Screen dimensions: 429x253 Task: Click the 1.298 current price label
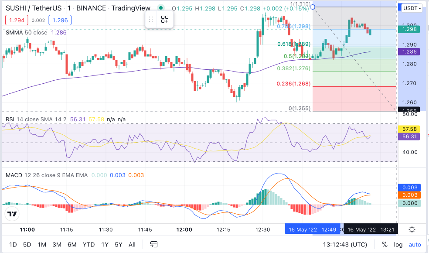coord(409,29)
